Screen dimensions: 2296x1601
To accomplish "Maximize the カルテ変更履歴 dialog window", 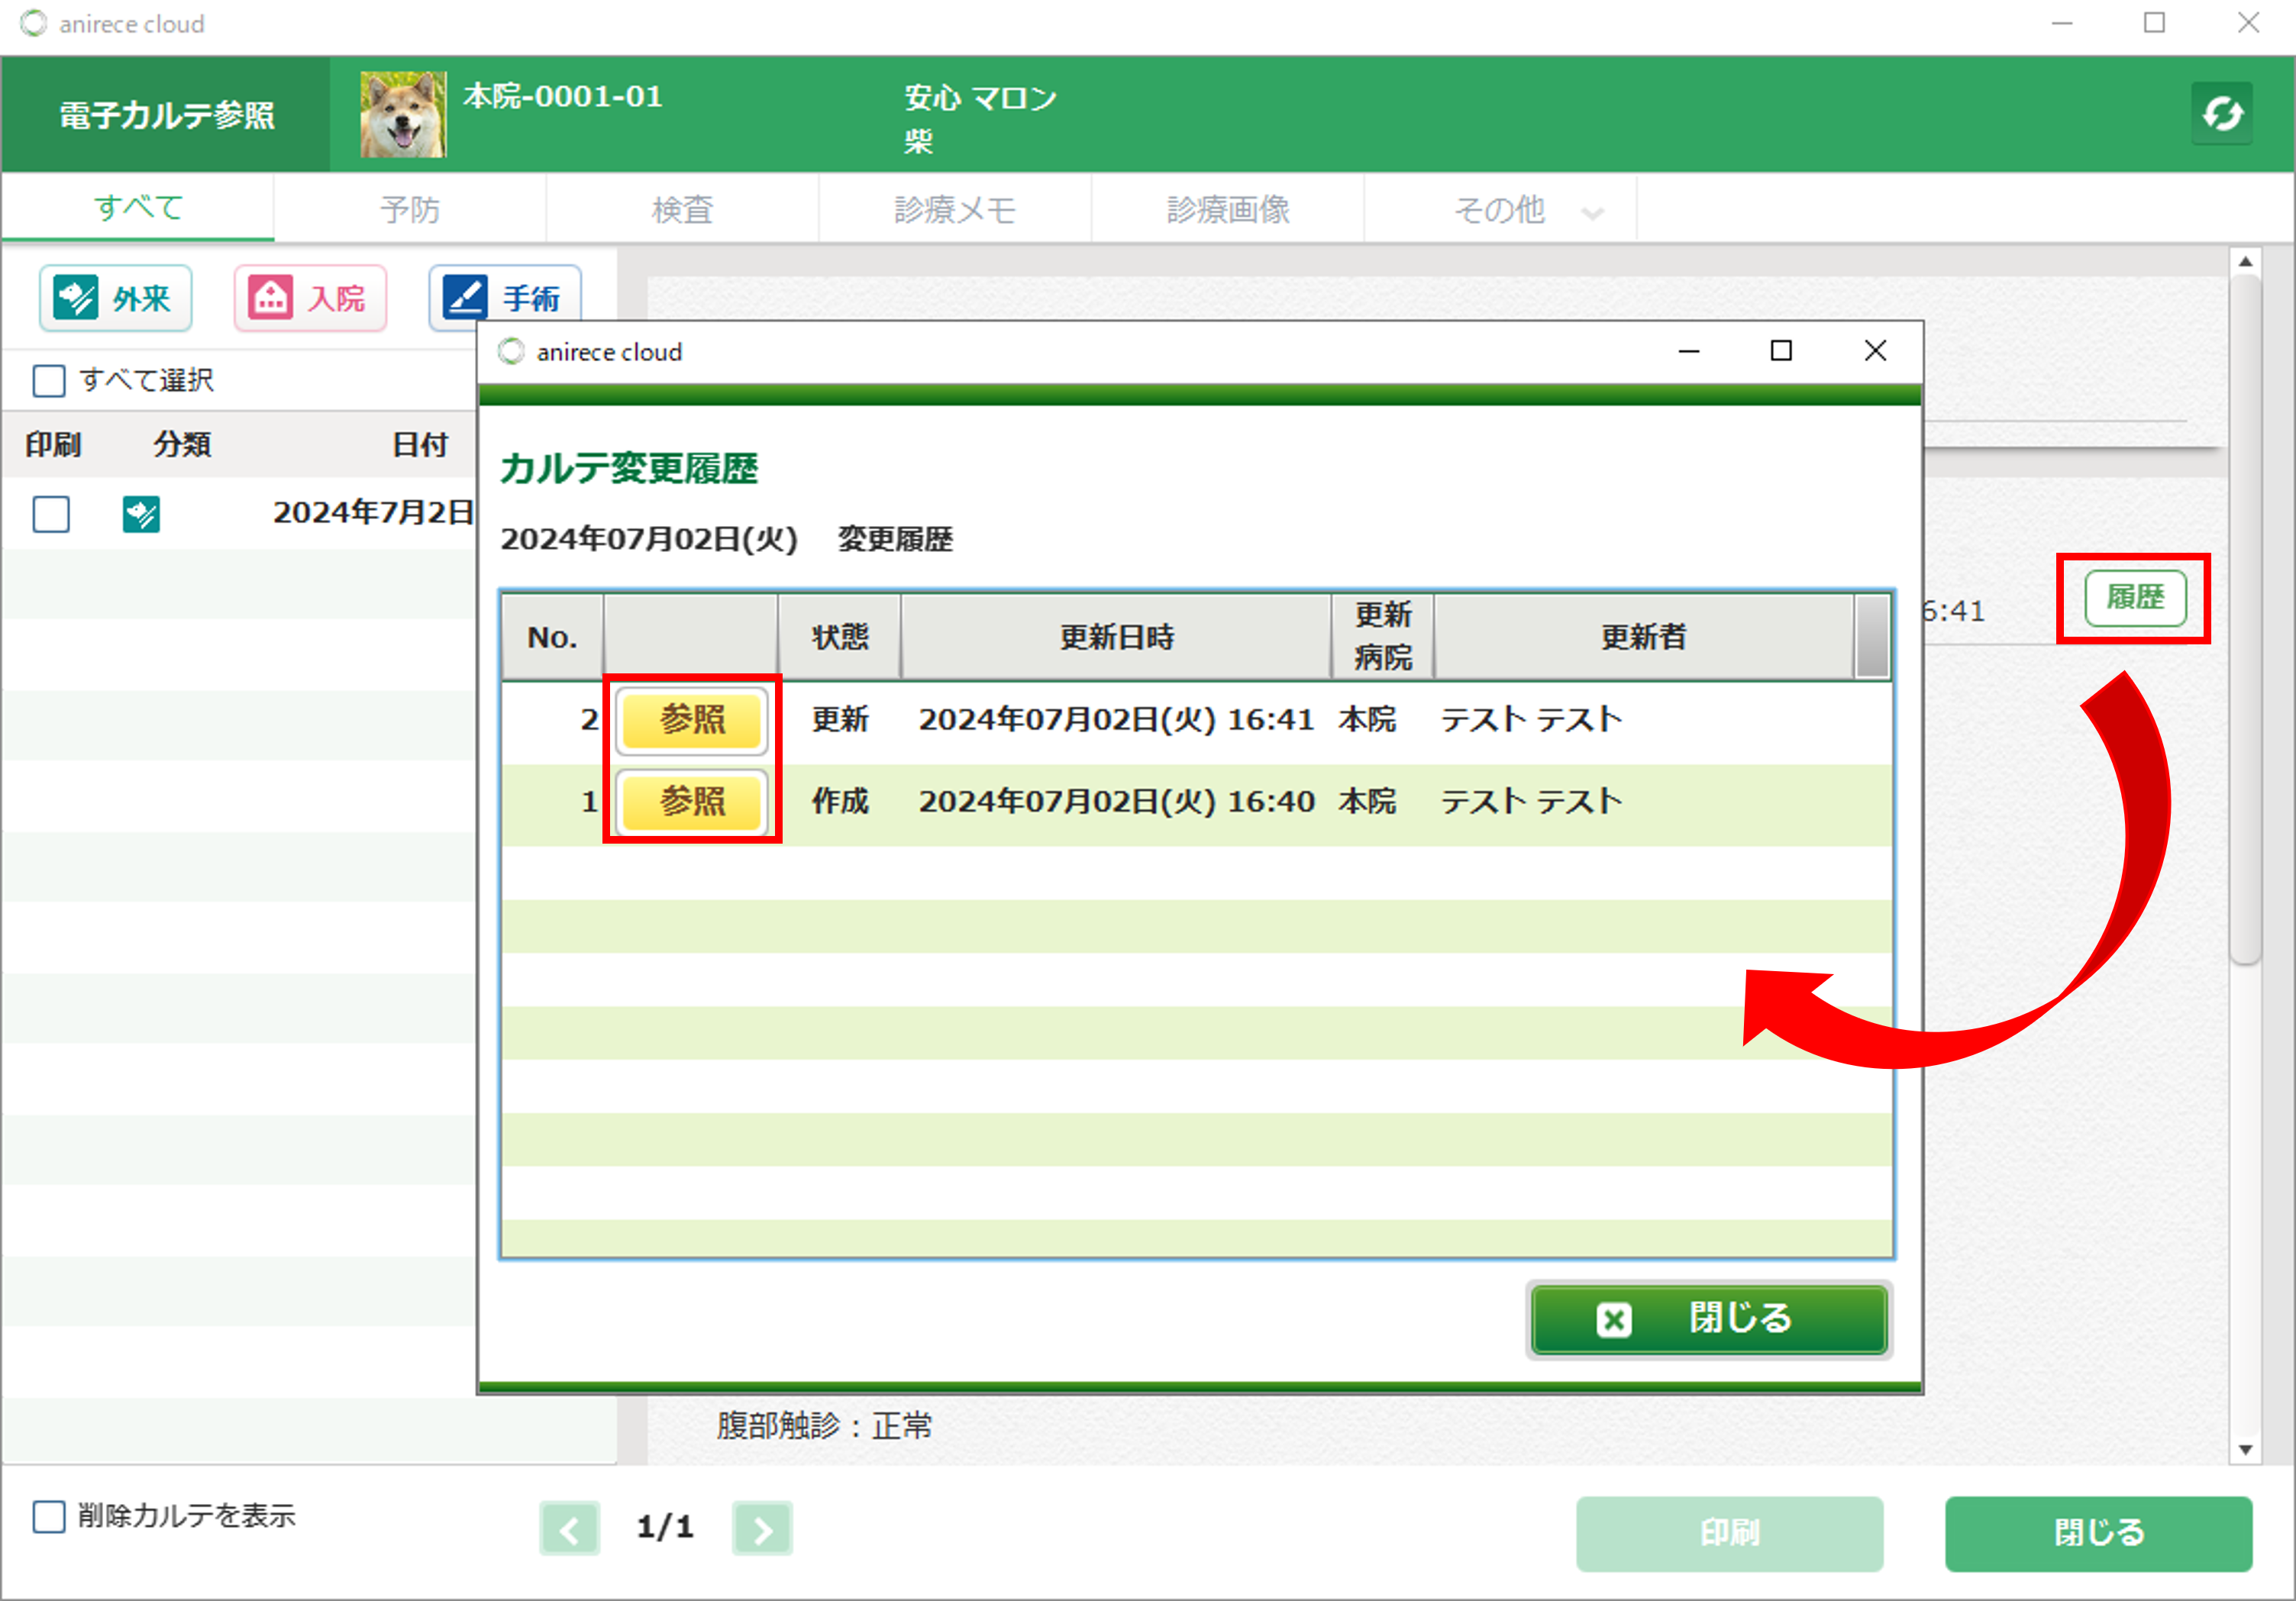I will coord(1781,351).
